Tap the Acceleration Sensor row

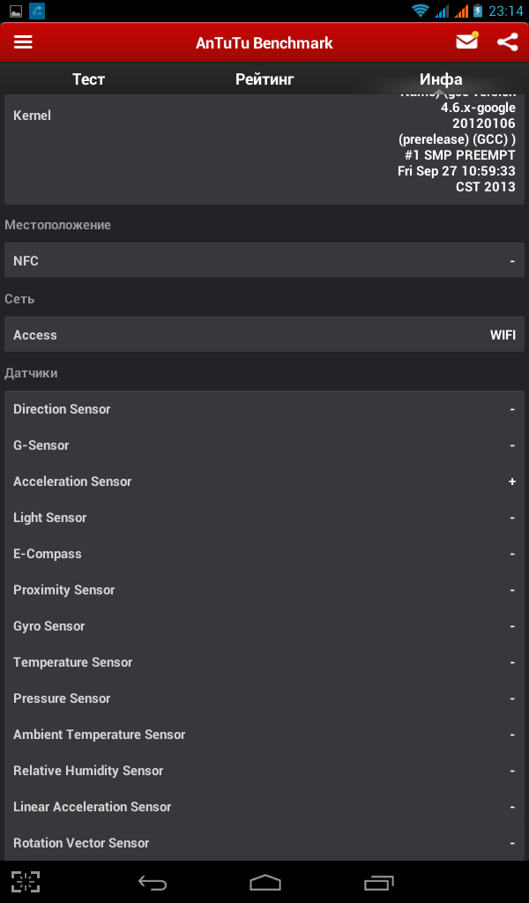click(264, 481)
